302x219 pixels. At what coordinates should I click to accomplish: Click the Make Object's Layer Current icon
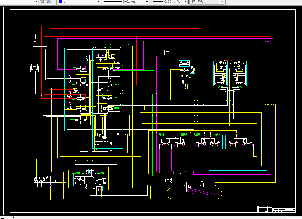(42, 2)
